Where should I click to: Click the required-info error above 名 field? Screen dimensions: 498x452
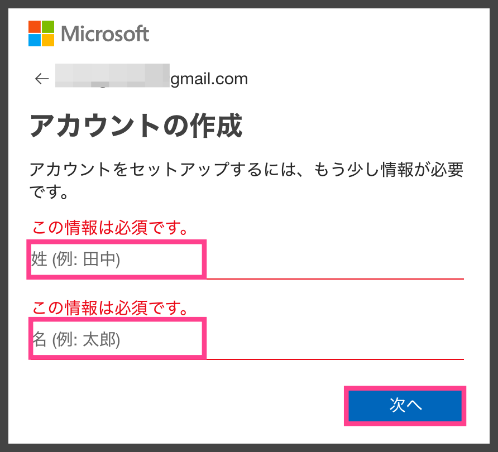point(111,307)
